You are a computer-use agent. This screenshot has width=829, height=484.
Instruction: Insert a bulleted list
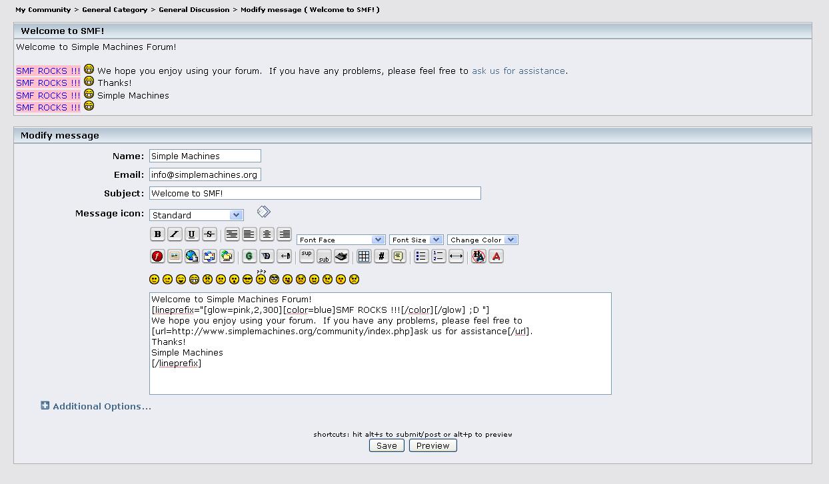click(x=421, y=256)
